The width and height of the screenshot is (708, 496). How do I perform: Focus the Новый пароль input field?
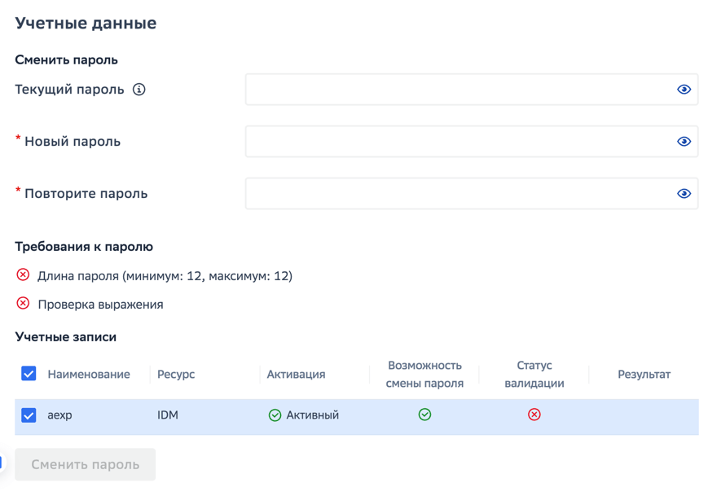[472, 141]
